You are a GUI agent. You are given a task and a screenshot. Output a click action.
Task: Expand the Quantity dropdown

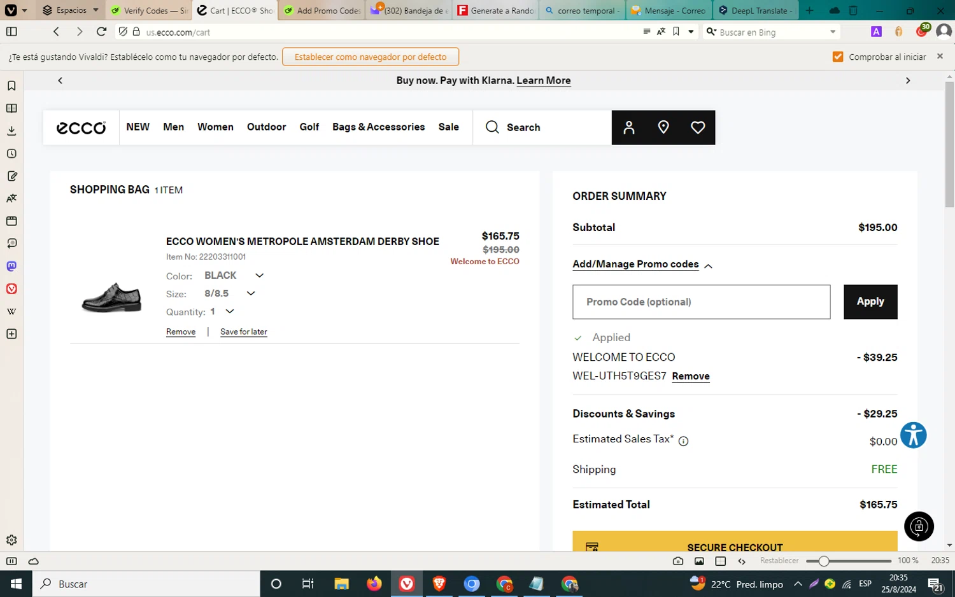pos(230,311)
